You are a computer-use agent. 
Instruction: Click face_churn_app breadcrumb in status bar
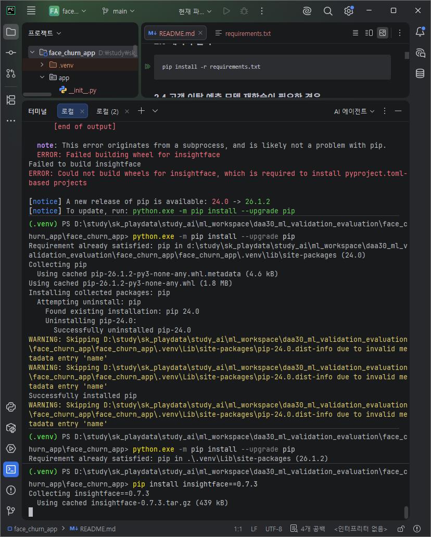[x=32, y=529]
